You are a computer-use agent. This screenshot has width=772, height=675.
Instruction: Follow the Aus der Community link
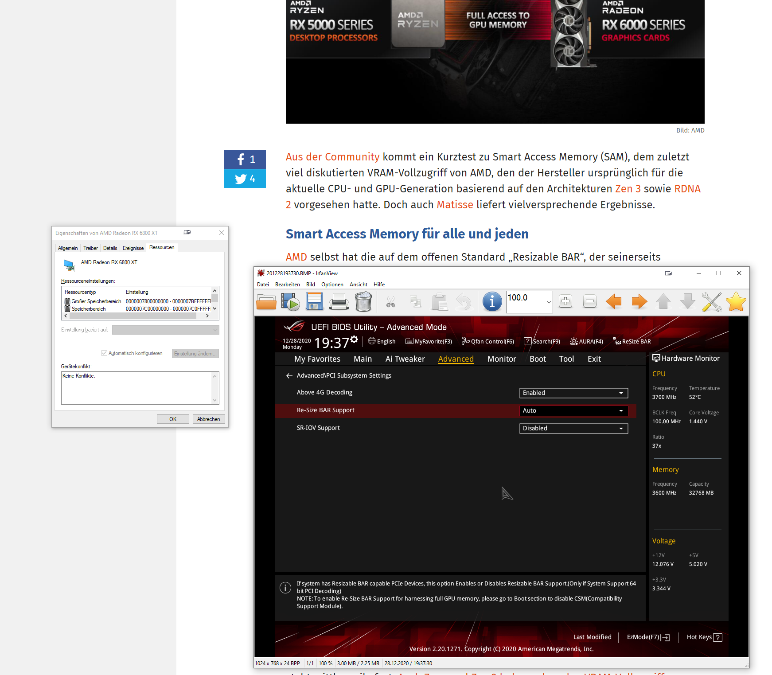(x=332, y=157)
